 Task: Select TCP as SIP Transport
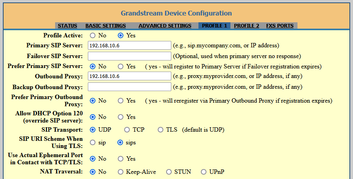pyautogui.click(x=127, y=130)
